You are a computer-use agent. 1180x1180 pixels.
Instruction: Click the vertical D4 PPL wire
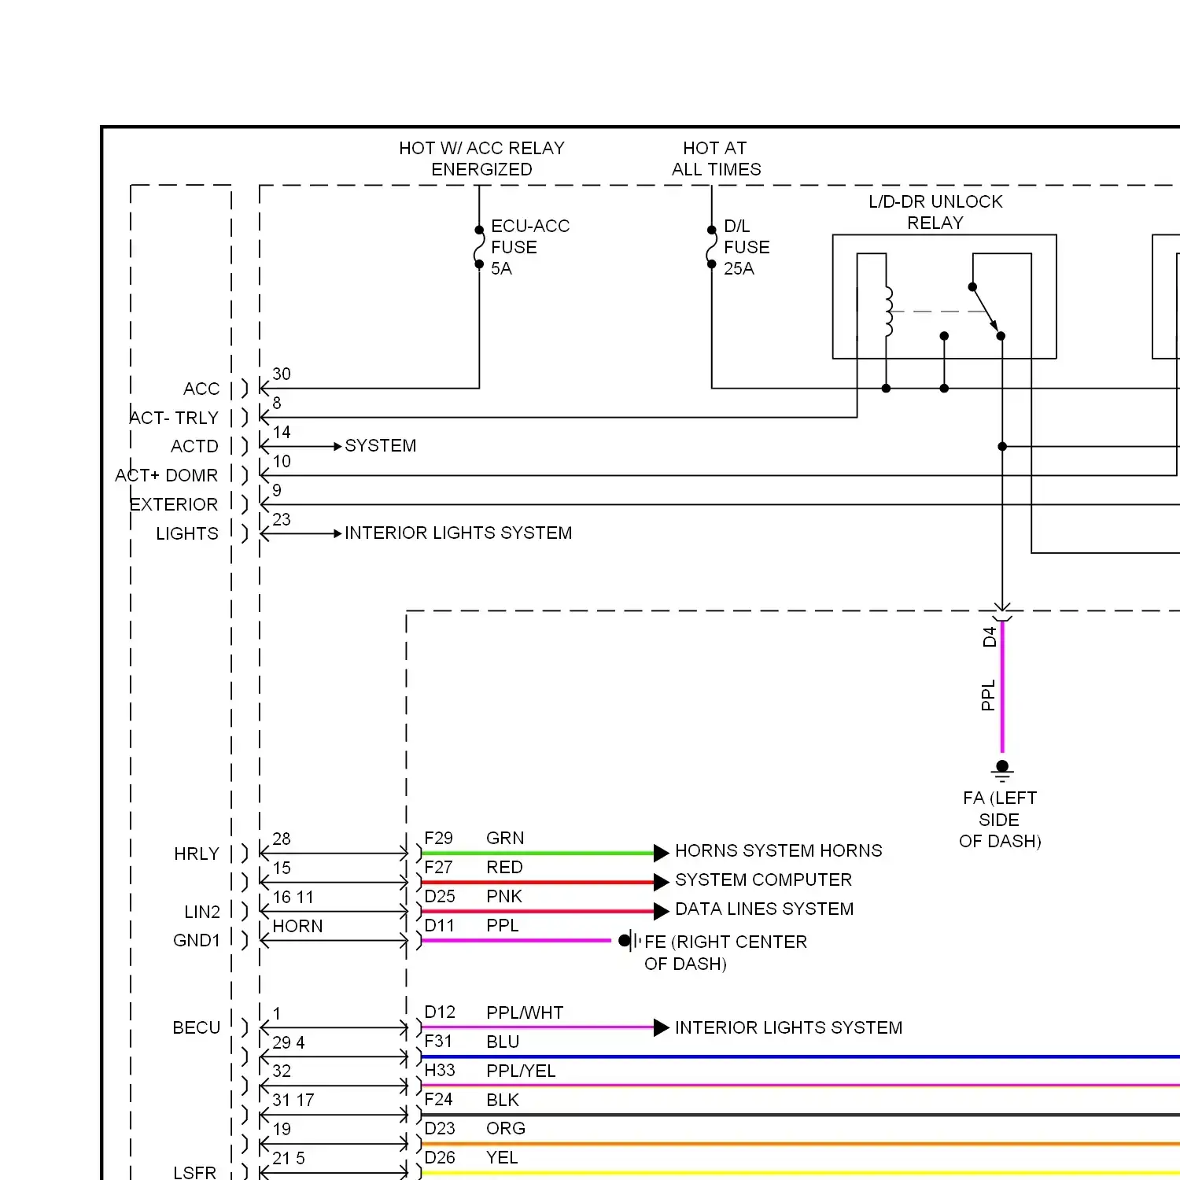pyautogui.click(x=1002, y=687)
